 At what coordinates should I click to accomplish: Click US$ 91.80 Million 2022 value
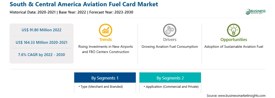coord(42,30)
